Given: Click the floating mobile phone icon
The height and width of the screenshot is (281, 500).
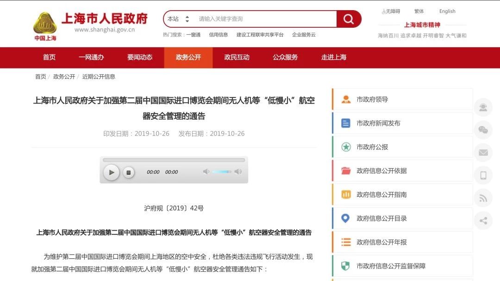Looking at the screenshot, I should pyautogui.click(x=483, y=175).
